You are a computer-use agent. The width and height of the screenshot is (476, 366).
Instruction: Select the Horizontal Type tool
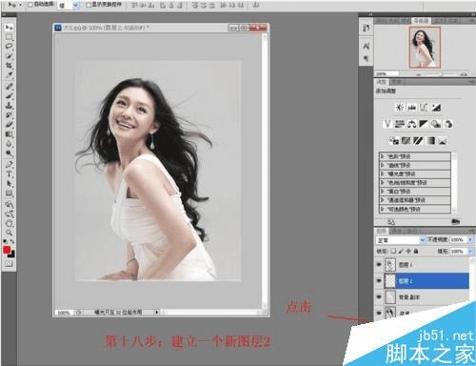[9, 174]
